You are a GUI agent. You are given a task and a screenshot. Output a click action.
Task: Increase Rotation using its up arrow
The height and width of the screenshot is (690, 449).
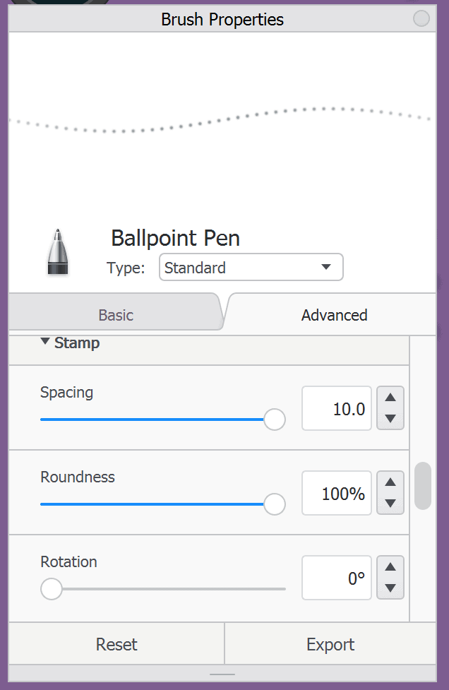point(390,567)
